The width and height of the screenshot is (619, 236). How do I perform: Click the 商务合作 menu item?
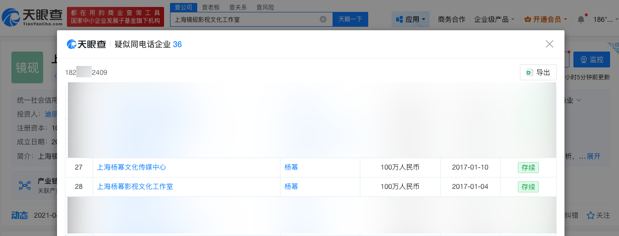451,19
